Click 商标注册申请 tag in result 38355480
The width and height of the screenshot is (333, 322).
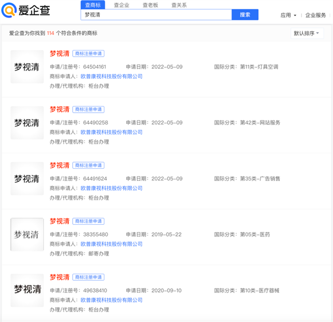click(x=88, y=221)
